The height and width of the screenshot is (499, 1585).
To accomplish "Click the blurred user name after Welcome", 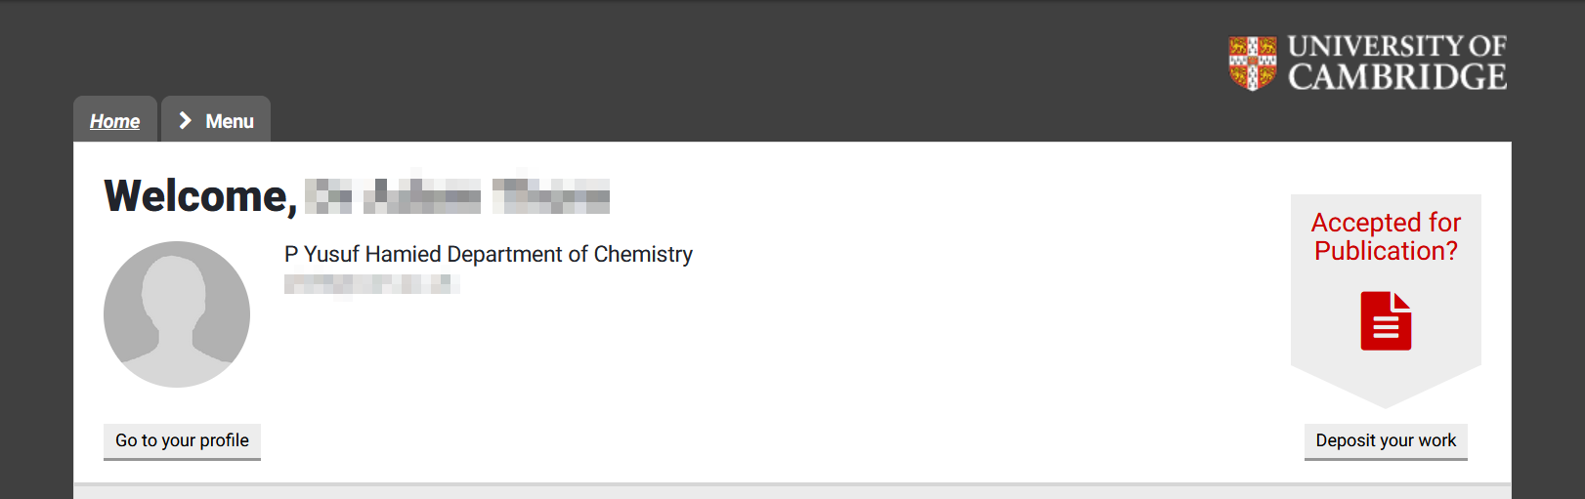I will [457, 195].
